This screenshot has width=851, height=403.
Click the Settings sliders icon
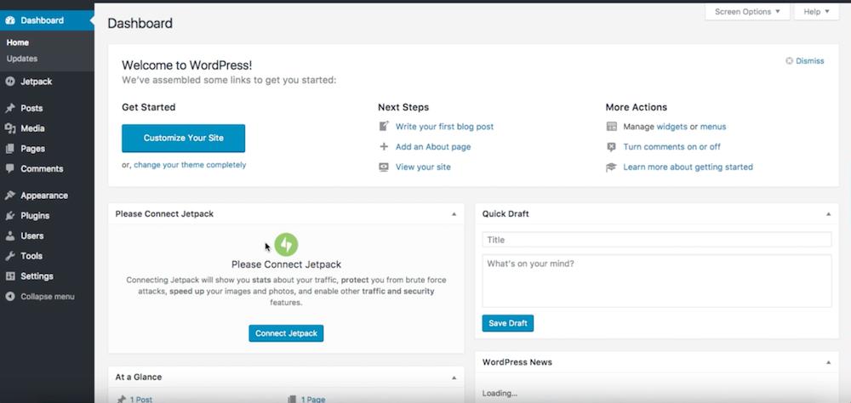(x=9, y=276)
